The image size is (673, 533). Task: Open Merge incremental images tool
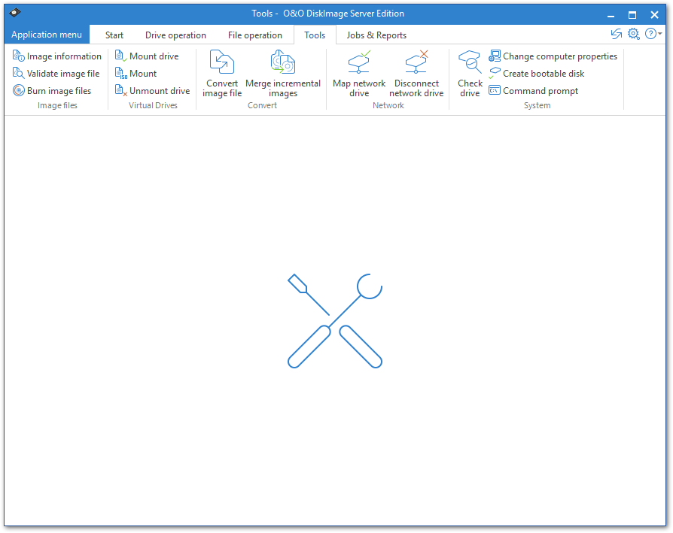pos(283,74)
